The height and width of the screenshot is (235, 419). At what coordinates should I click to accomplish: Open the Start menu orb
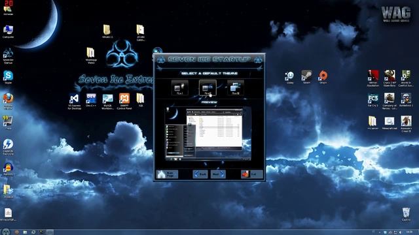6,232
